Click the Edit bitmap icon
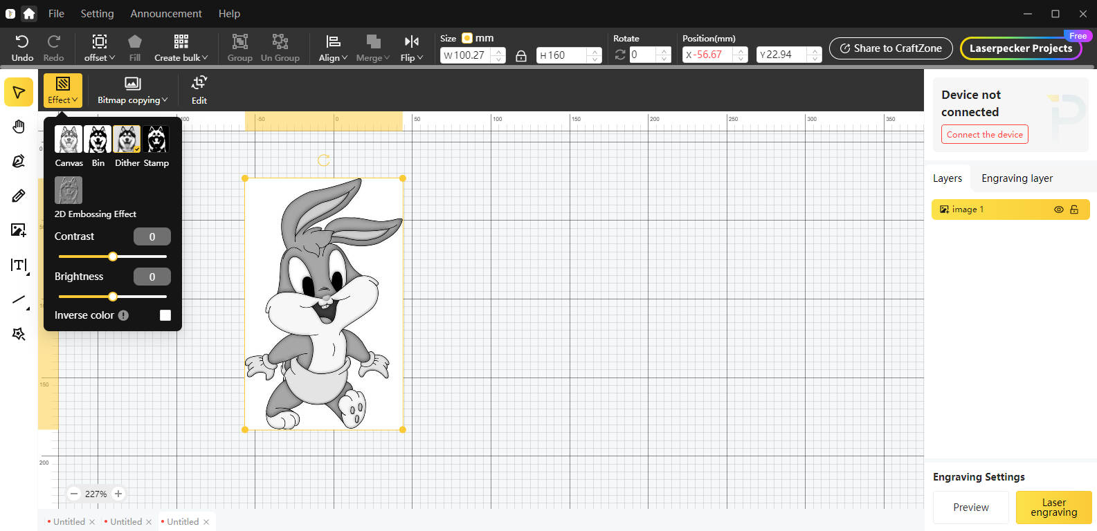The height and width of the screenshot is (531, 1097). [x=199, y=83]
